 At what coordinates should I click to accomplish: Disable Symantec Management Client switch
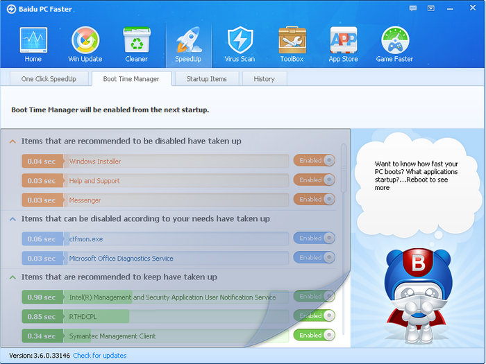315,335
